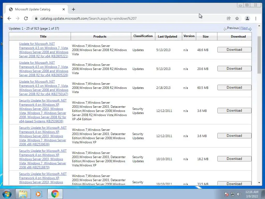265x199 pixels.
Task: Download the 33.5 MB update
Action: (x=234, y=183)
